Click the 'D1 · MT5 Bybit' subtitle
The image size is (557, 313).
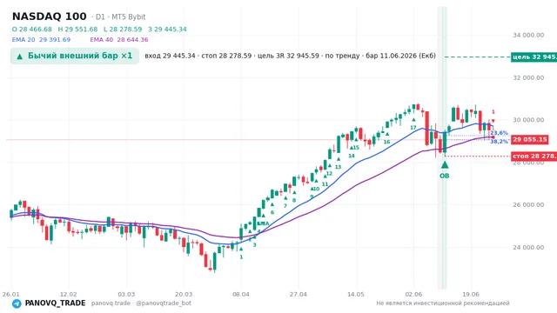(x=120, y=17)
